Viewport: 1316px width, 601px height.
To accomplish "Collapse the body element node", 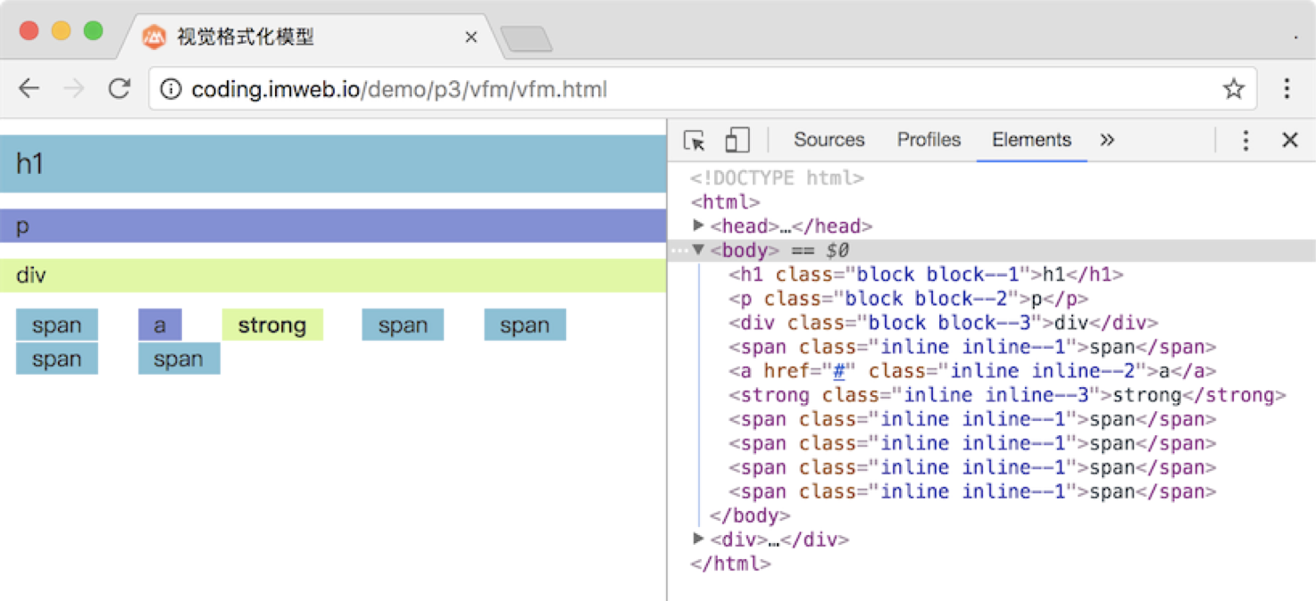I will click(x=699, y=250).
